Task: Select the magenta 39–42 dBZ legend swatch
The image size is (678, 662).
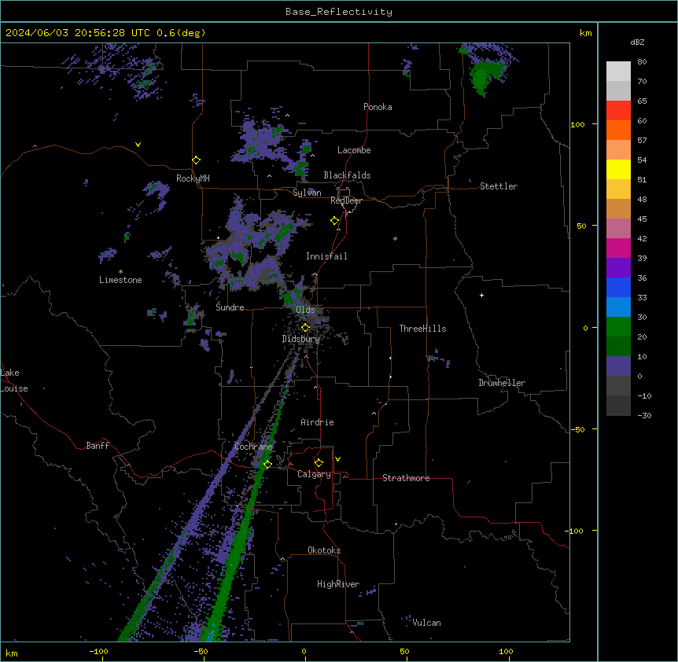Action: [618, 248]
